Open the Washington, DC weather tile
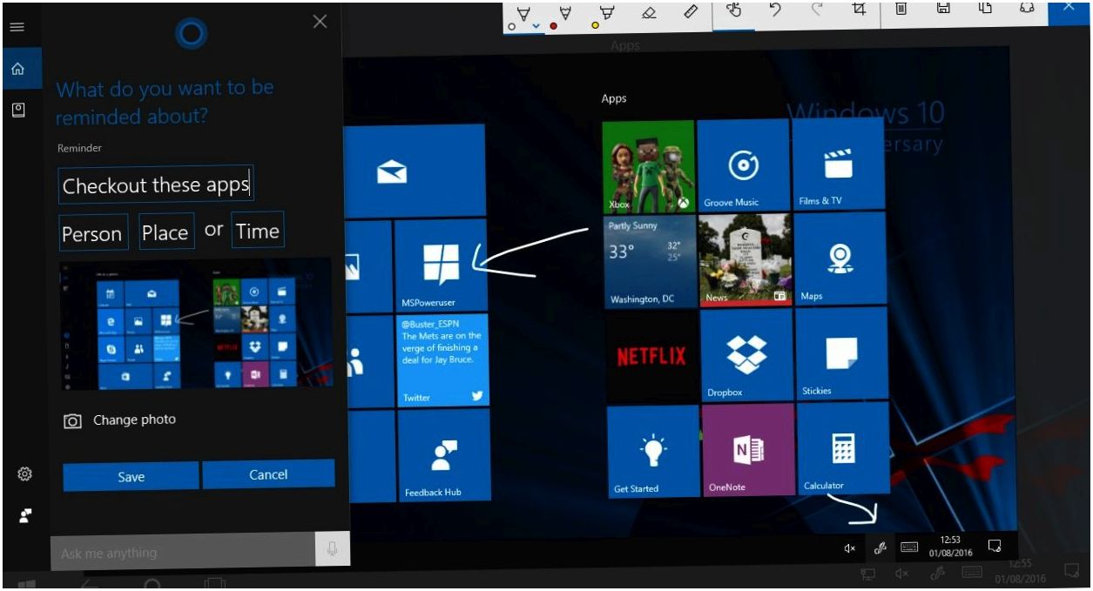This screenshot has height=591, width=1093. tap(651, 261)
